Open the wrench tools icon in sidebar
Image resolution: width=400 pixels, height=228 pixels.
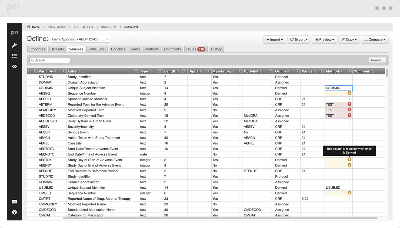point(14,45)
